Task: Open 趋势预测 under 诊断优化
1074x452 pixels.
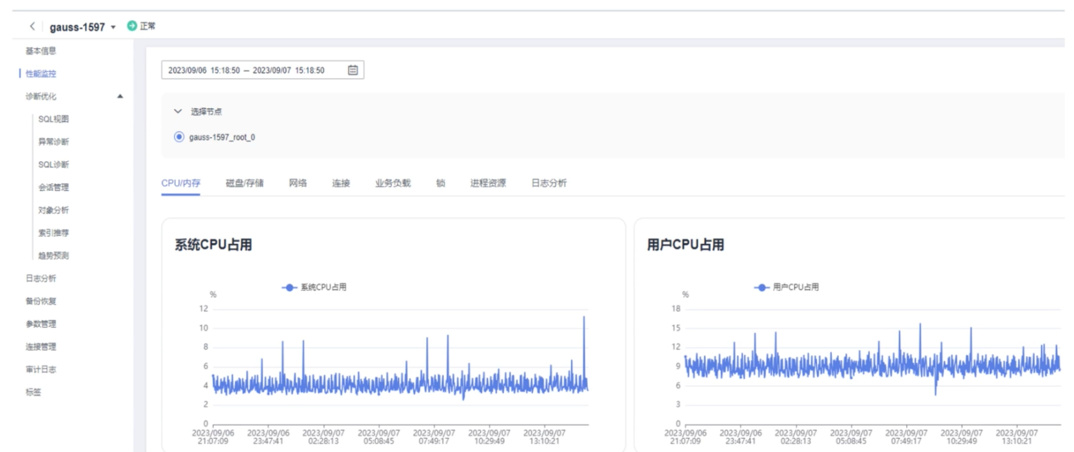Action: [53, 256]
